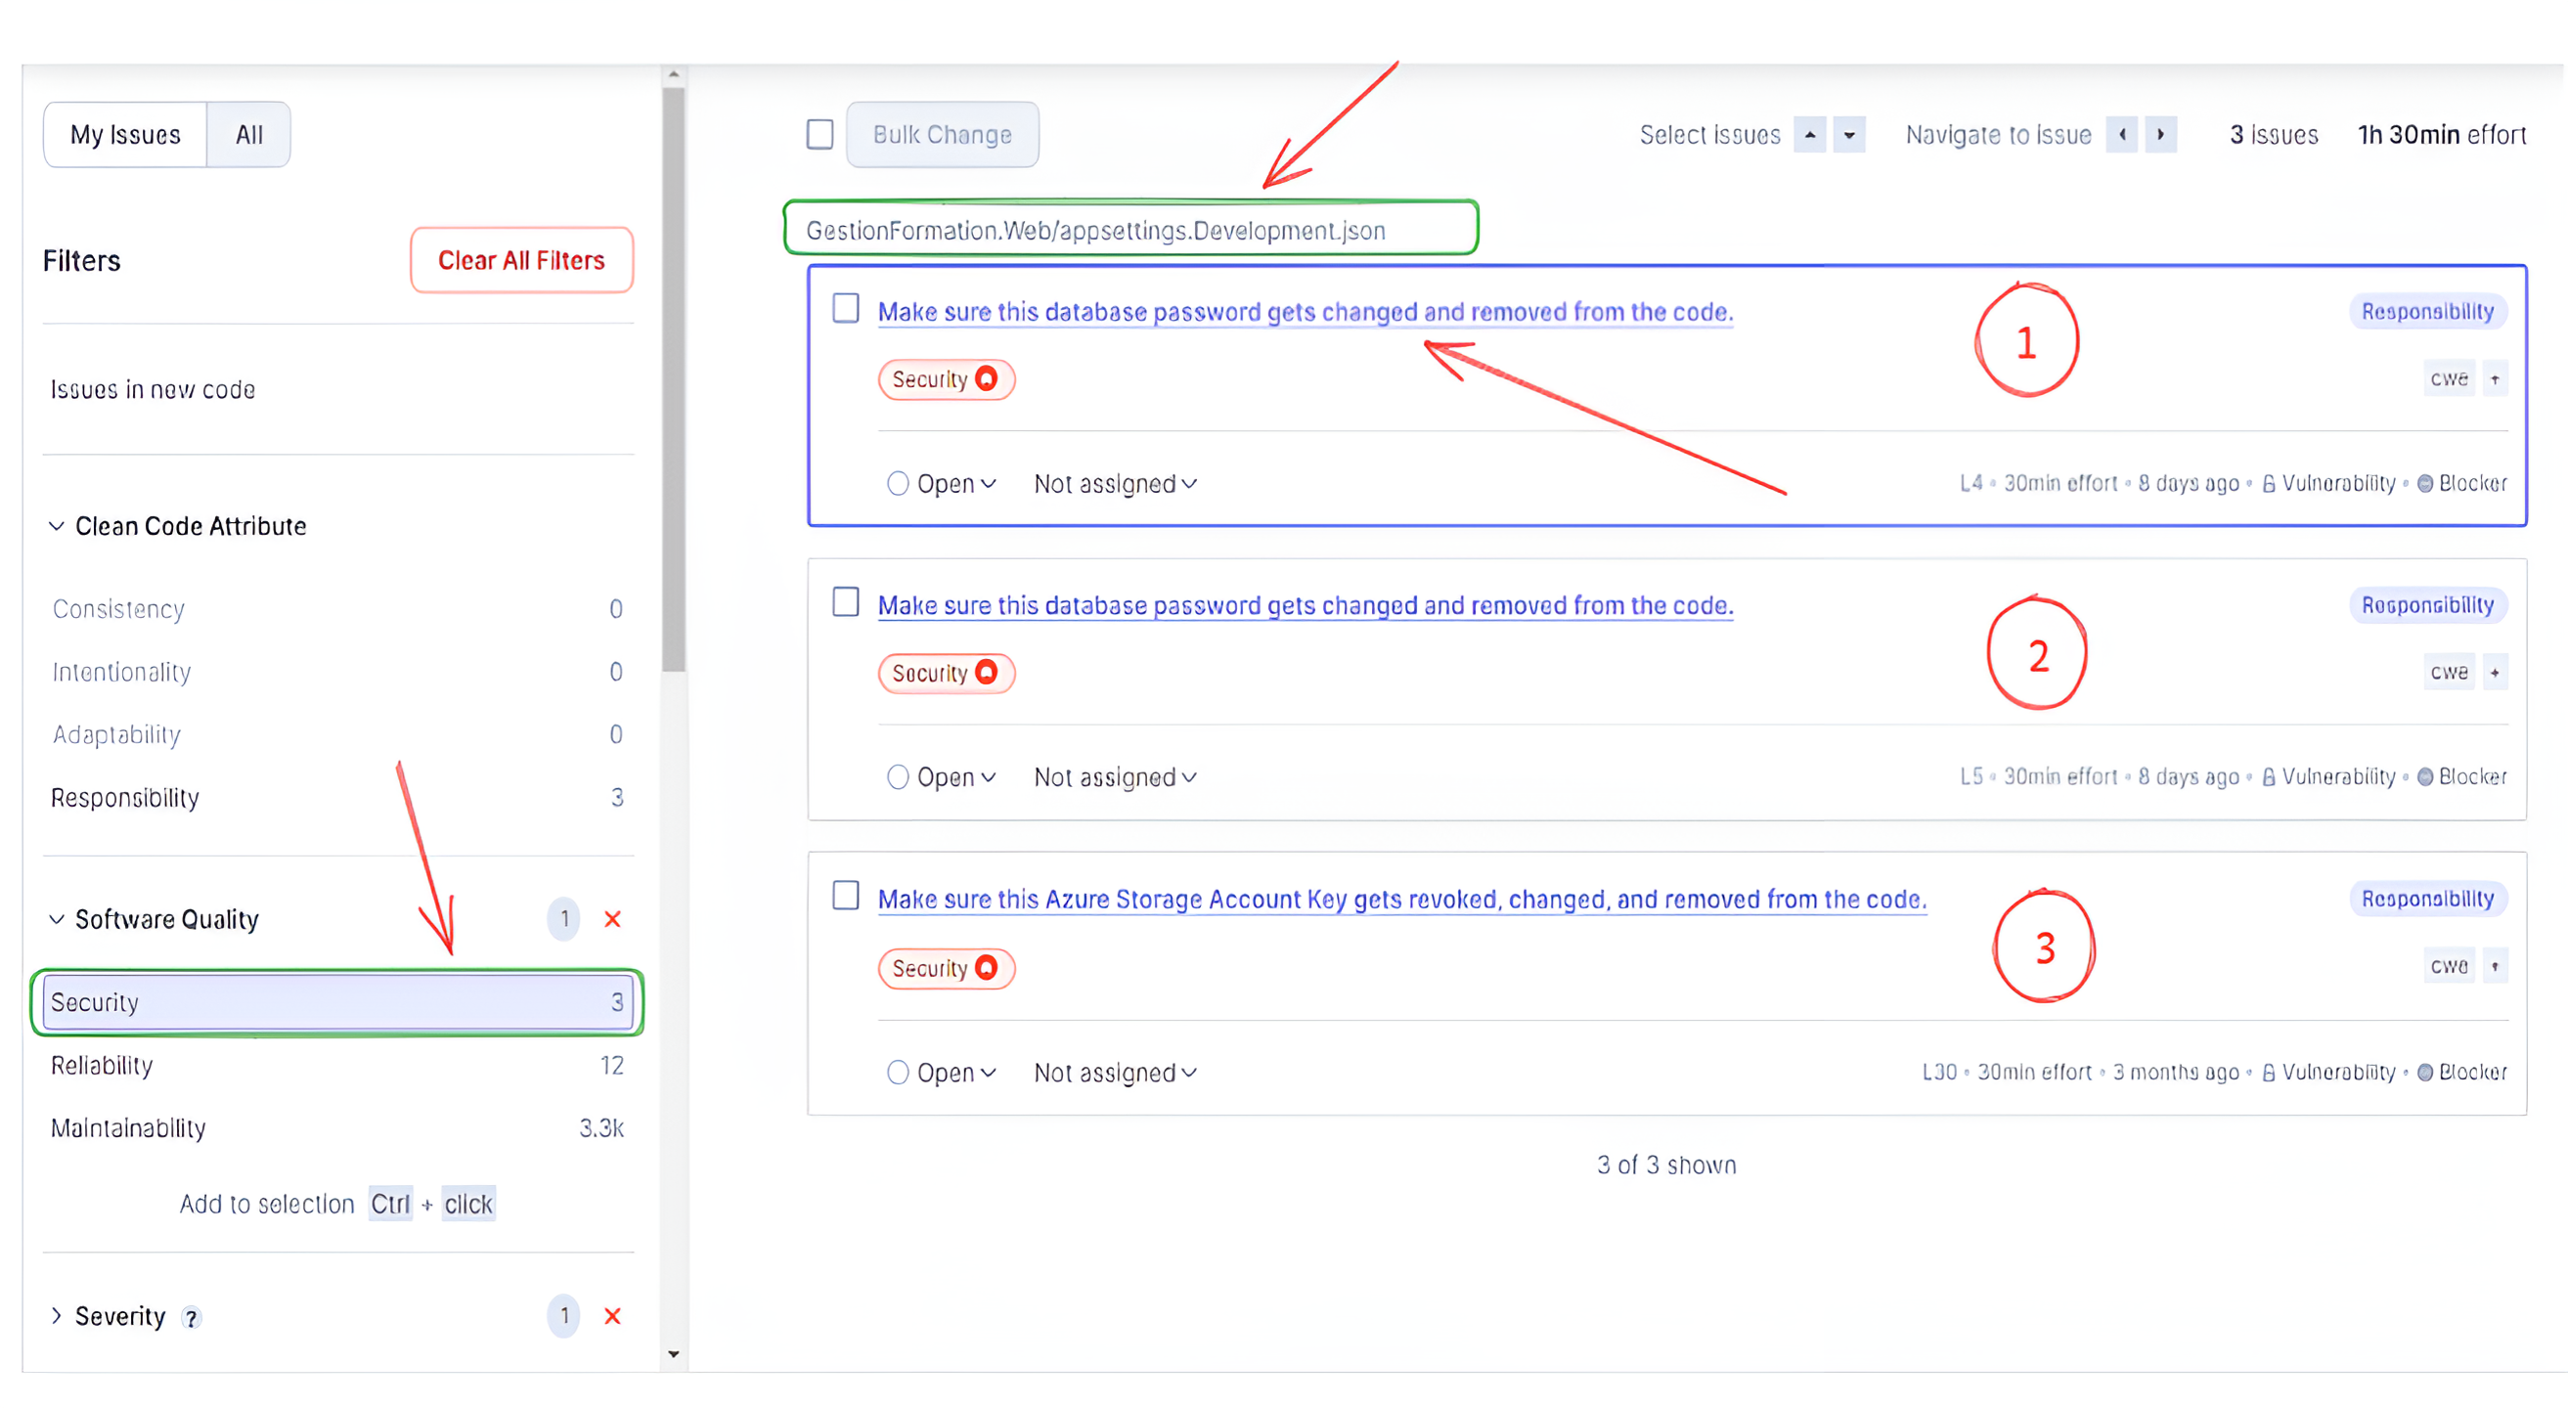2568x1408 pixels.
Task: Open 'Not assigned' dropdown on second issue
Action: (1115, 777)
